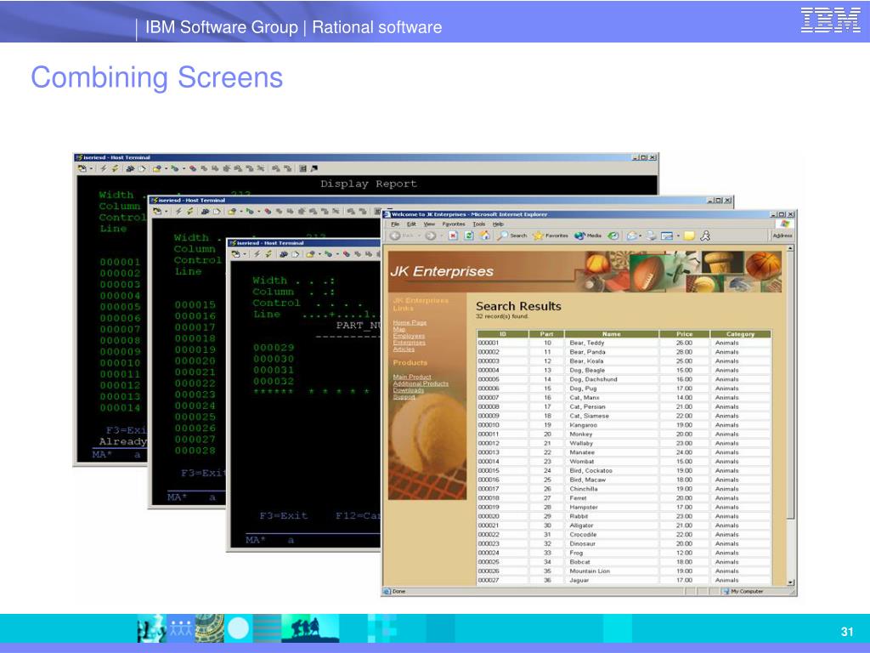Open the Edit menu in Internet Explorer
Image resolution: width=870 pixels, height=653 pixels.
tap(412, 224)
